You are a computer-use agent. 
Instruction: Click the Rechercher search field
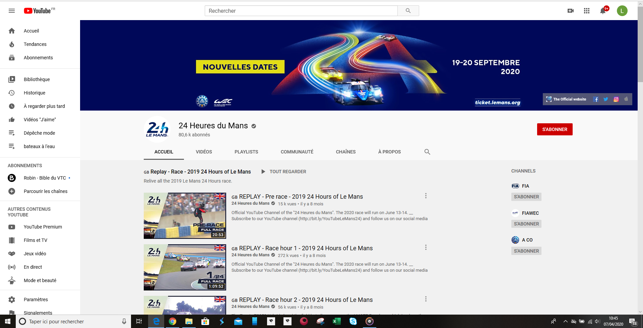pyautogui.click(x=301, y=11)
